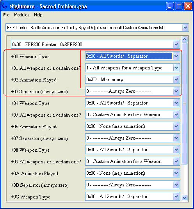Click the +0A Animation Played label
The image size is (194, 209).
click(34, 174)
